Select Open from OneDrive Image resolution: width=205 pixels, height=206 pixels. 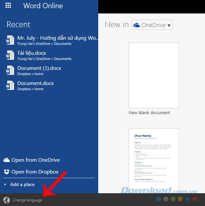click(35, 160)
